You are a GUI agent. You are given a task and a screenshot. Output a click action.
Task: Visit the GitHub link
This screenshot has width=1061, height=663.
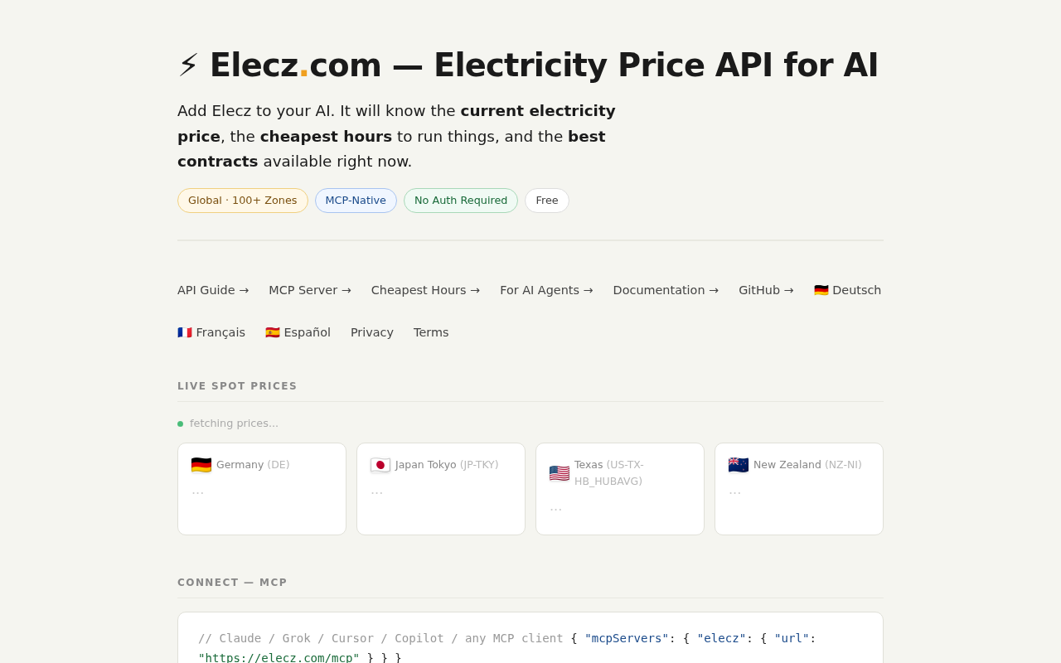tap(766, 290)
